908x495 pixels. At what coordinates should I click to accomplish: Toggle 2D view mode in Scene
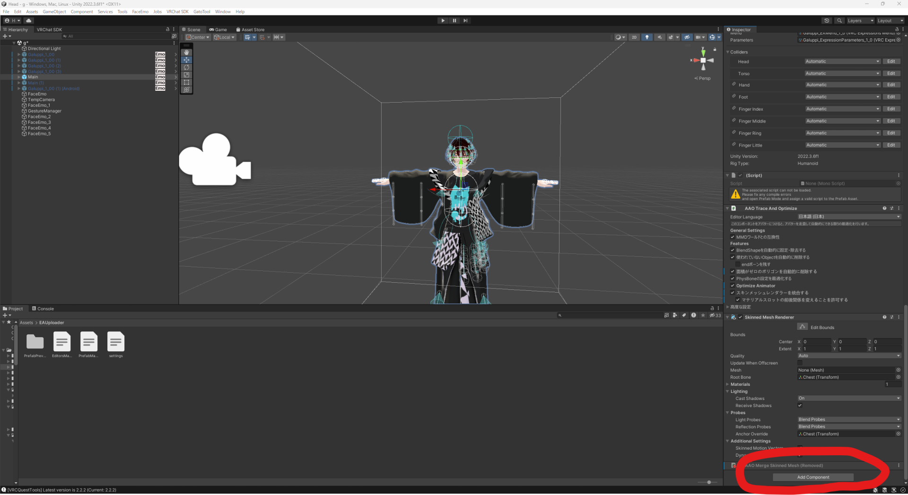pyautogui.click(x=634, y=37)
